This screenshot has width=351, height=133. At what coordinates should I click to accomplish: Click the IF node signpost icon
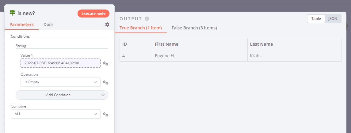(x=12, y=13)
